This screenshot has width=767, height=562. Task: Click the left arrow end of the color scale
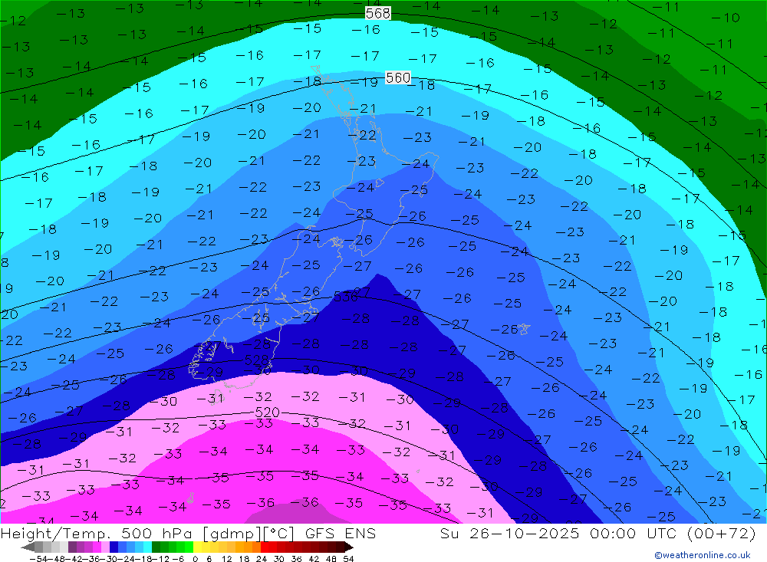point(28,547)
